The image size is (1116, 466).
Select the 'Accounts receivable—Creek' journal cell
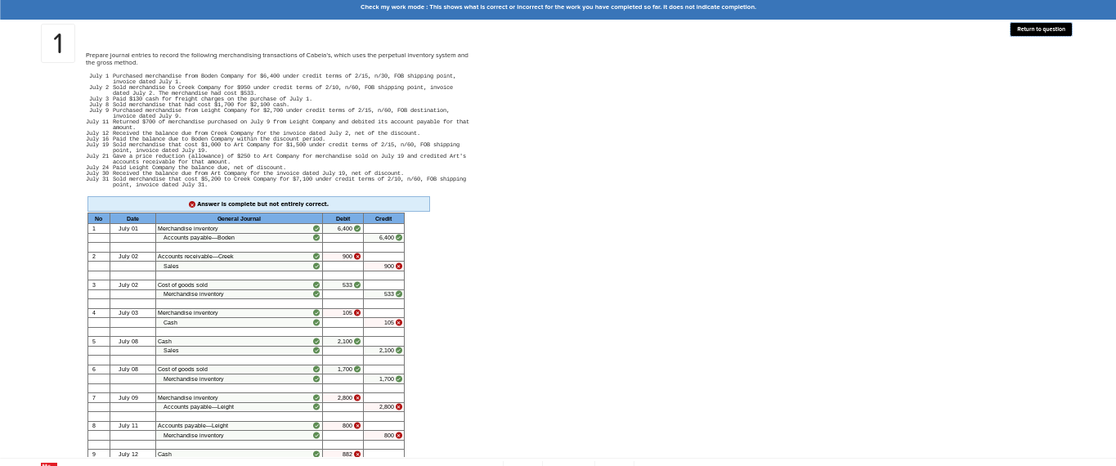(x=239, y=257)
